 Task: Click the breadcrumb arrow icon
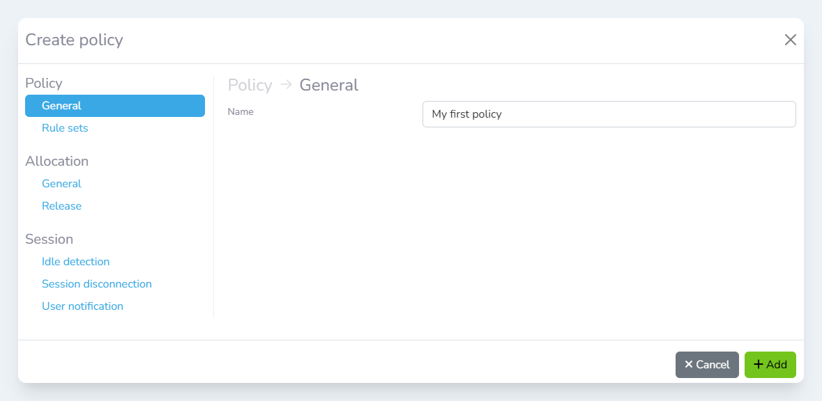point(286,85)
